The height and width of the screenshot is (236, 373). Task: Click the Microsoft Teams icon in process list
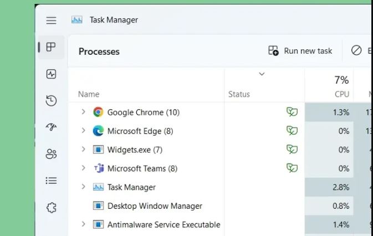point(99,168)
